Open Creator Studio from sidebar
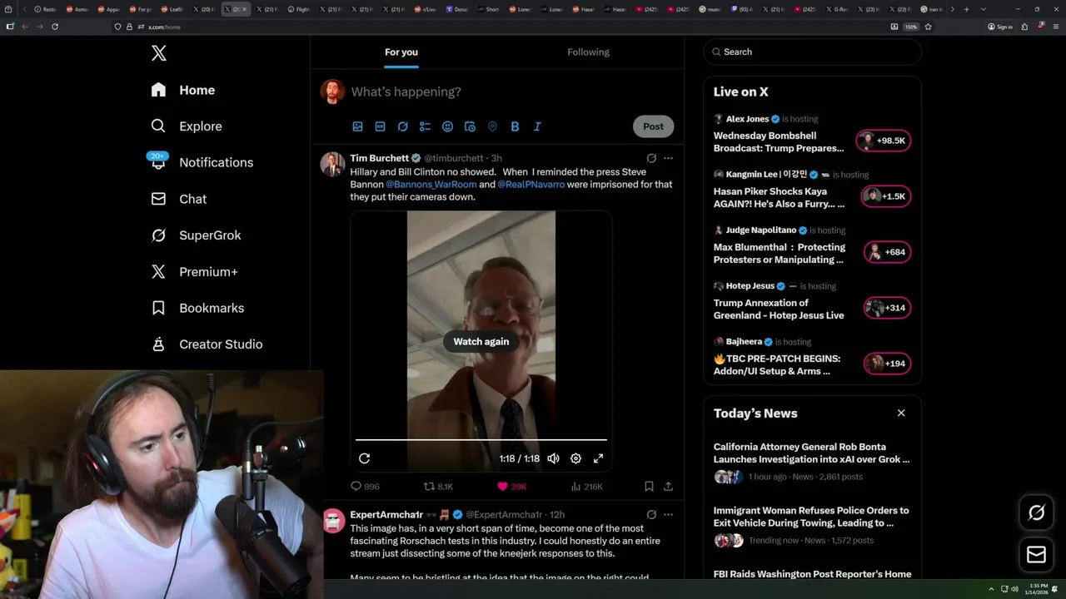The height and width of the screenshot is (599, 1066). 207,344
